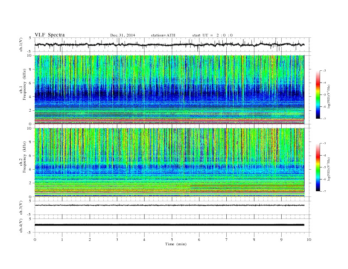
Task: Click the time axis tick label "8"
Action: pos(254,240)
